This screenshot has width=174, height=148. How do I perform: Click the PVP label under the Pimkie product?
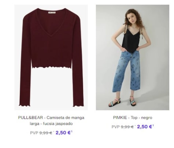point(116,127)
